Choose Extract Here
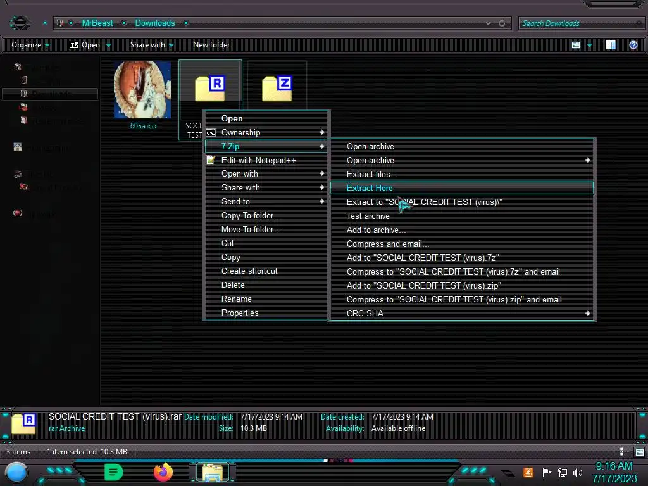This screenshot has width=648, height=486. point(462,188)
